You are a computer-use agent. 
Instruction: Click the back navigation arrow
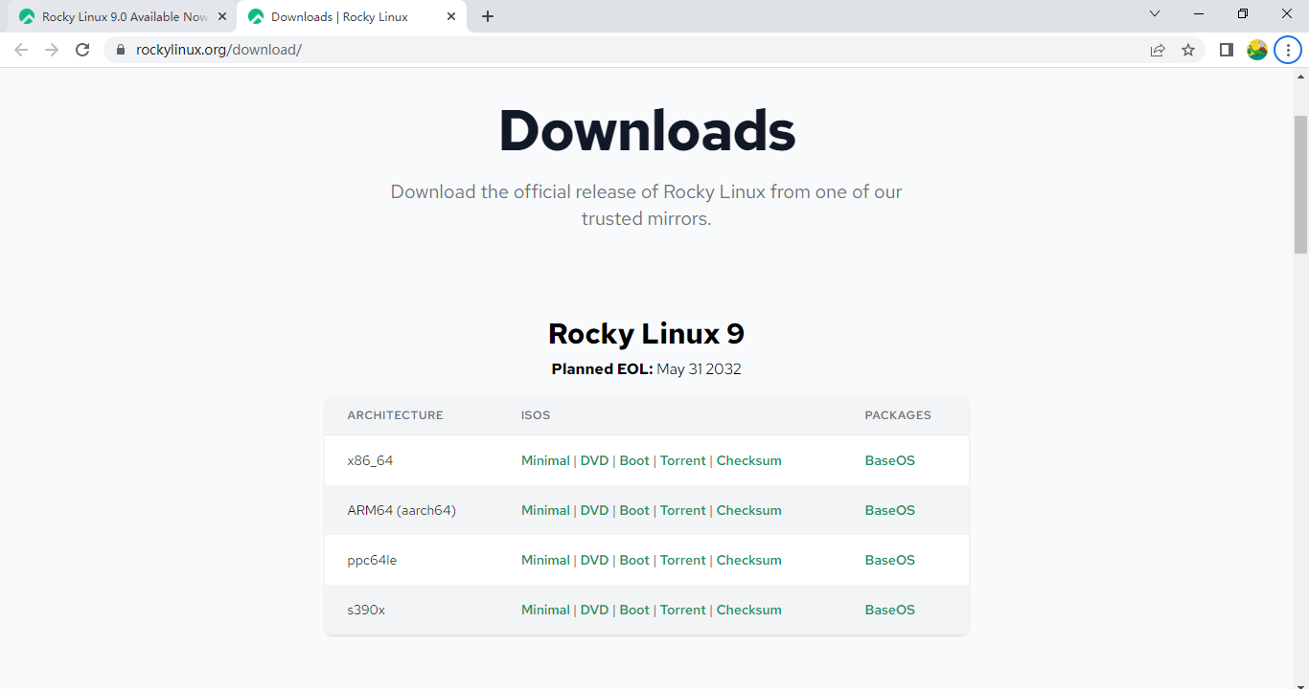coord(21,49)
